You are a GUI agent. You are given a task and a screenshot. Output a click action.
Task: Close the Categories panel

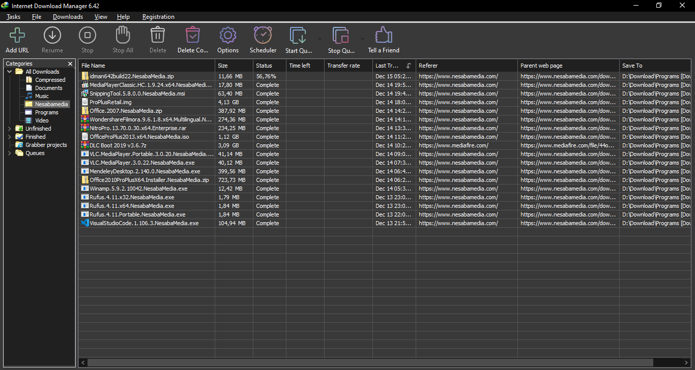tap(70, 64)
